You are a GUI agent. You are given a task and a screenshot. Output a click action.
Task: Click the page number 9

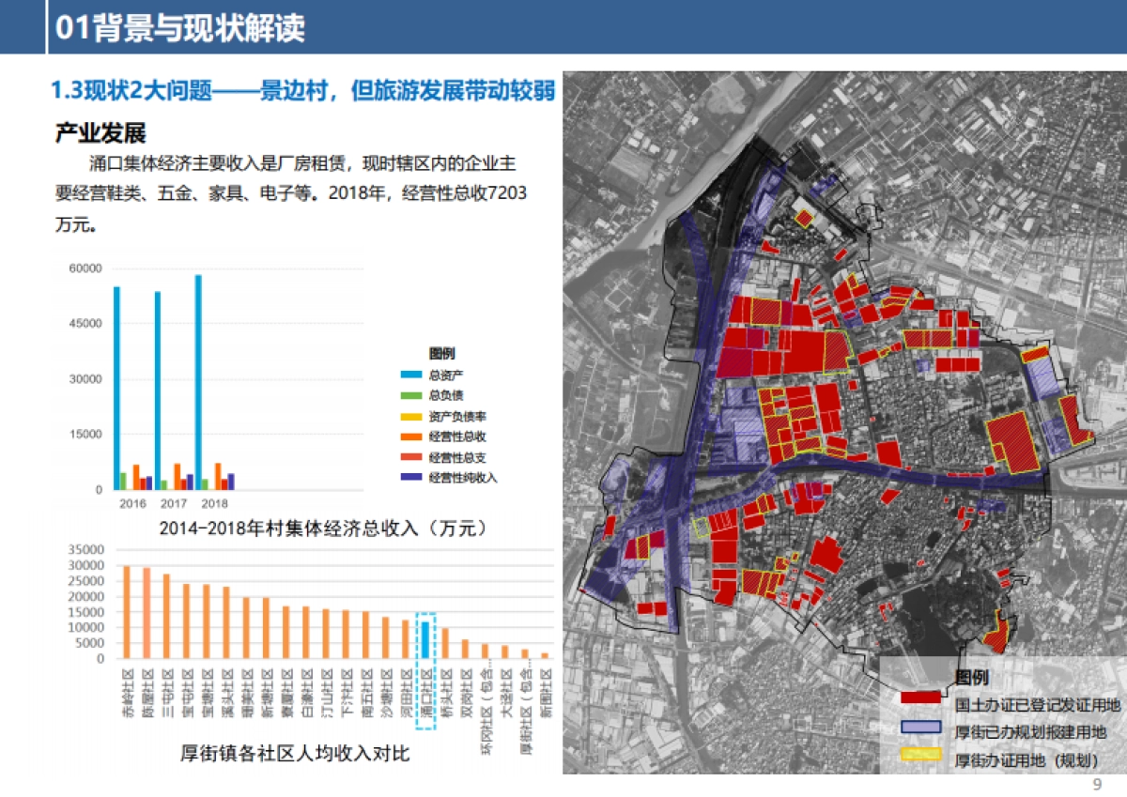pyautogui.click(x=1096, y=784)
